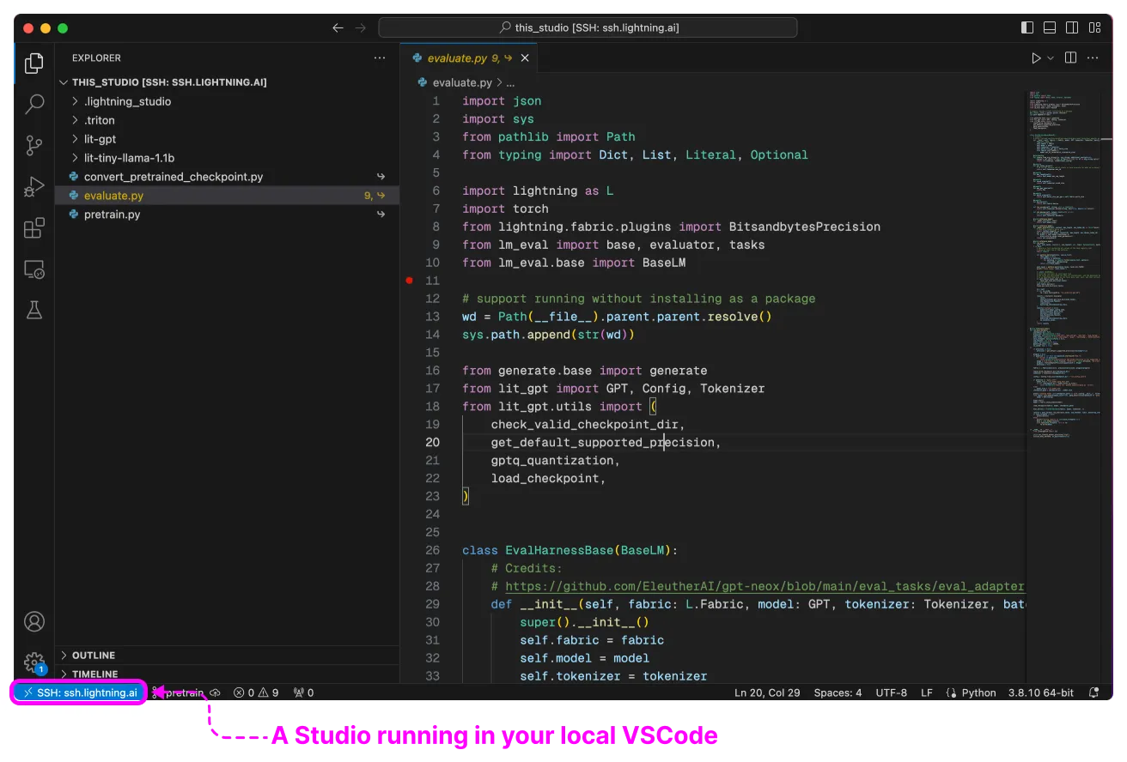The image size is (1127, 762).
Task: Click the synchronize changes cloud icon
Action: tap(215, 692)
